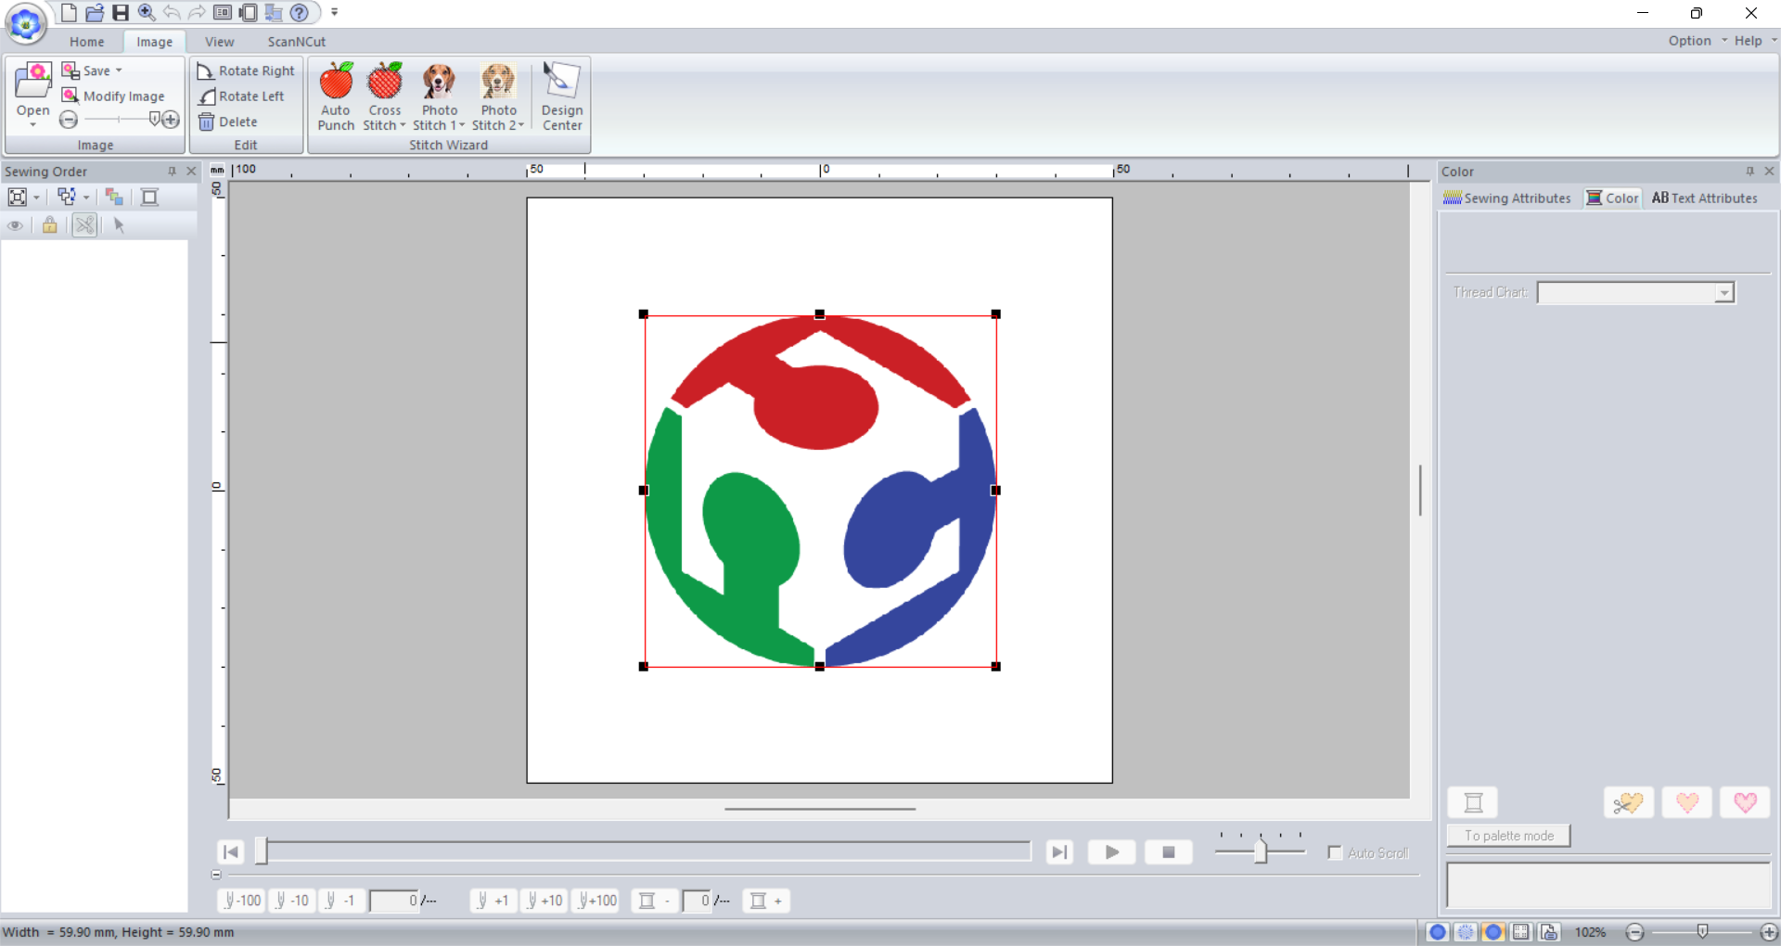Image resolution: width=1781 pixels, height=946 pixels.
Task: Open a file from quick access toolbar
Action: 95,12
